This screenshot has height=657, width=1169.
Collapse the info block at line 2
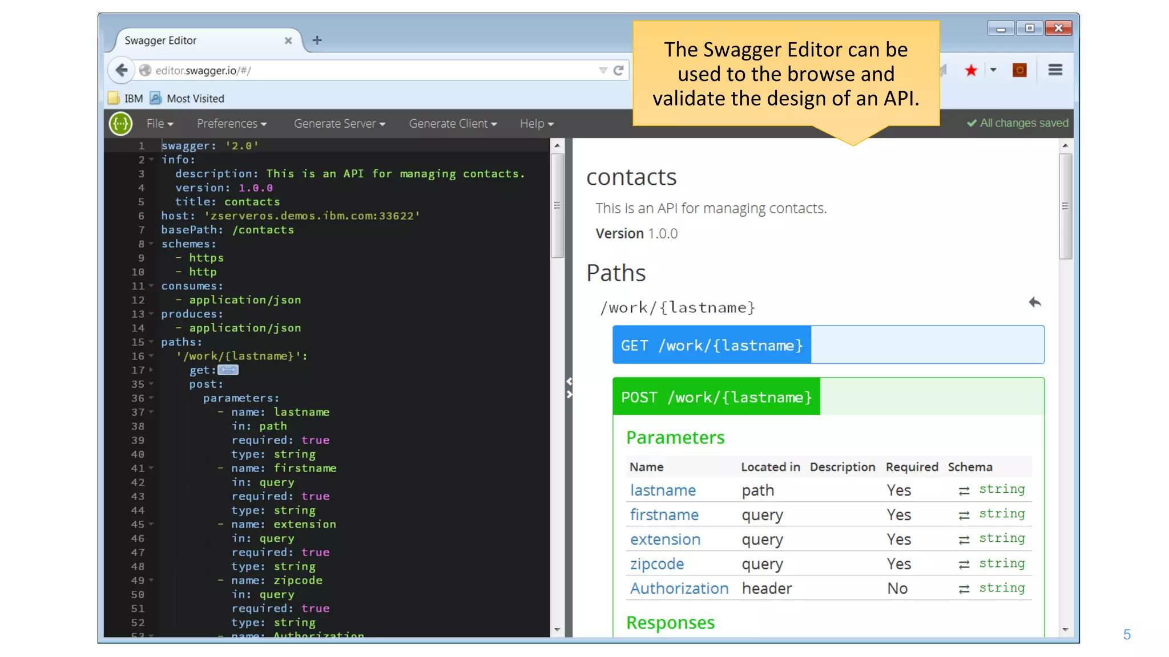coord(151,160)
